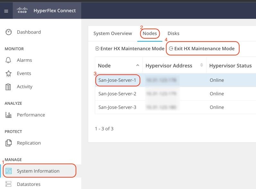This screenshot has height=189, width=256.
Task: Click the 1 - 3 of 3 pagination text
Action: tap(104, 129)
